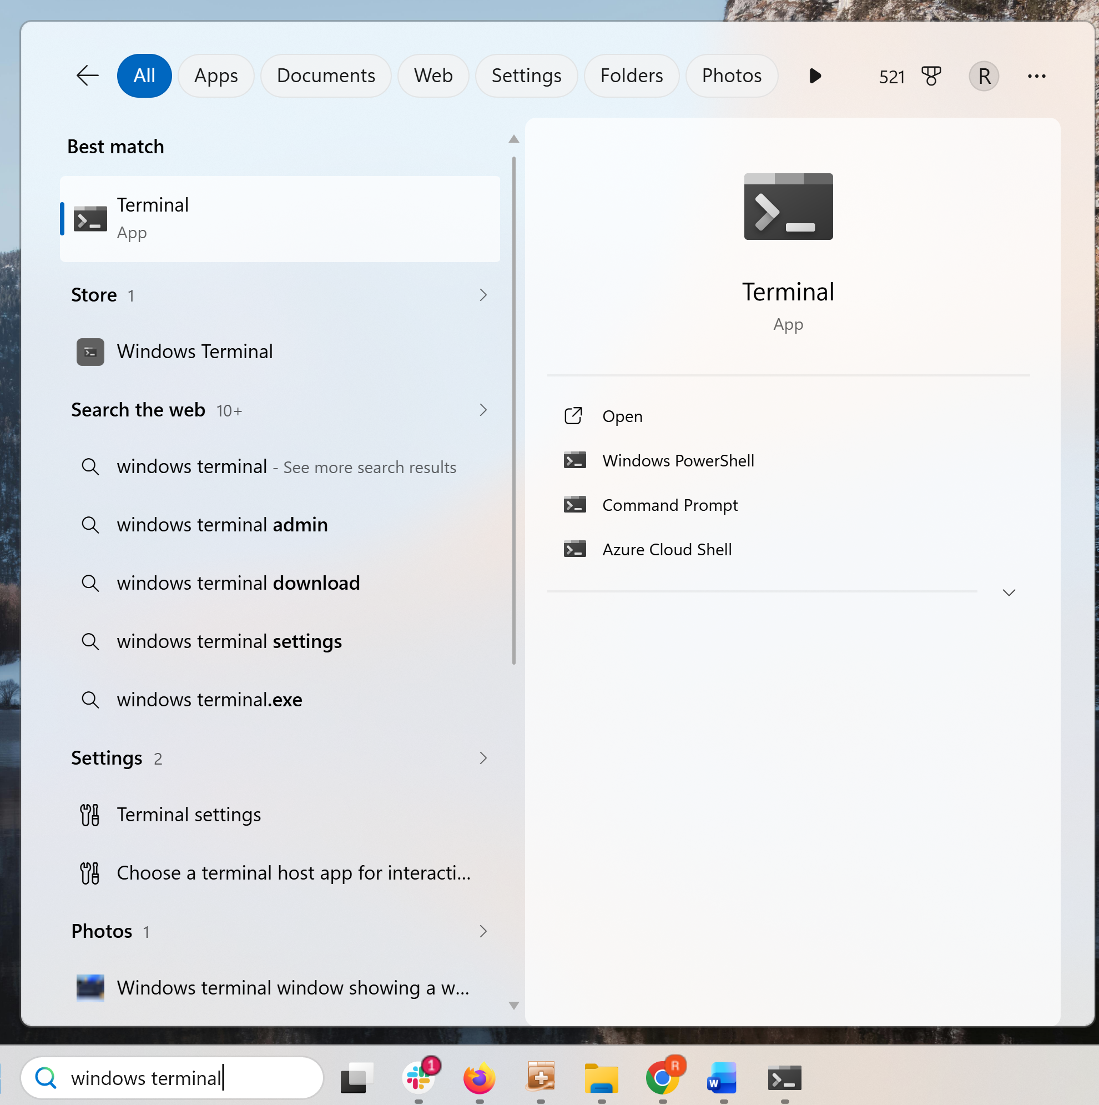Go back with the left arrow icon

click(88, 76)
